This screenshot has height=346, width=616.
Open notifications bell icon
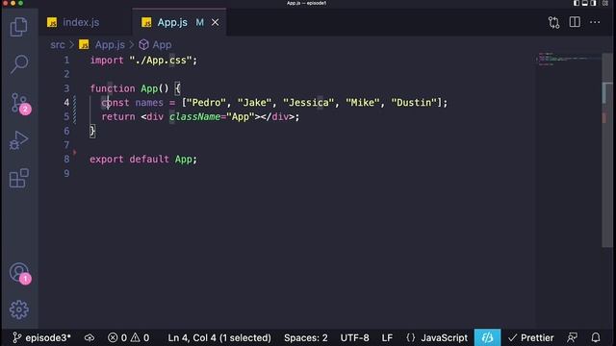point(596,337)
